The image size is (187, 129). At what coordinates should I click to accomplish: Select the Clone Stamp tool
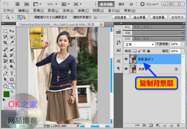pos(5,55)
